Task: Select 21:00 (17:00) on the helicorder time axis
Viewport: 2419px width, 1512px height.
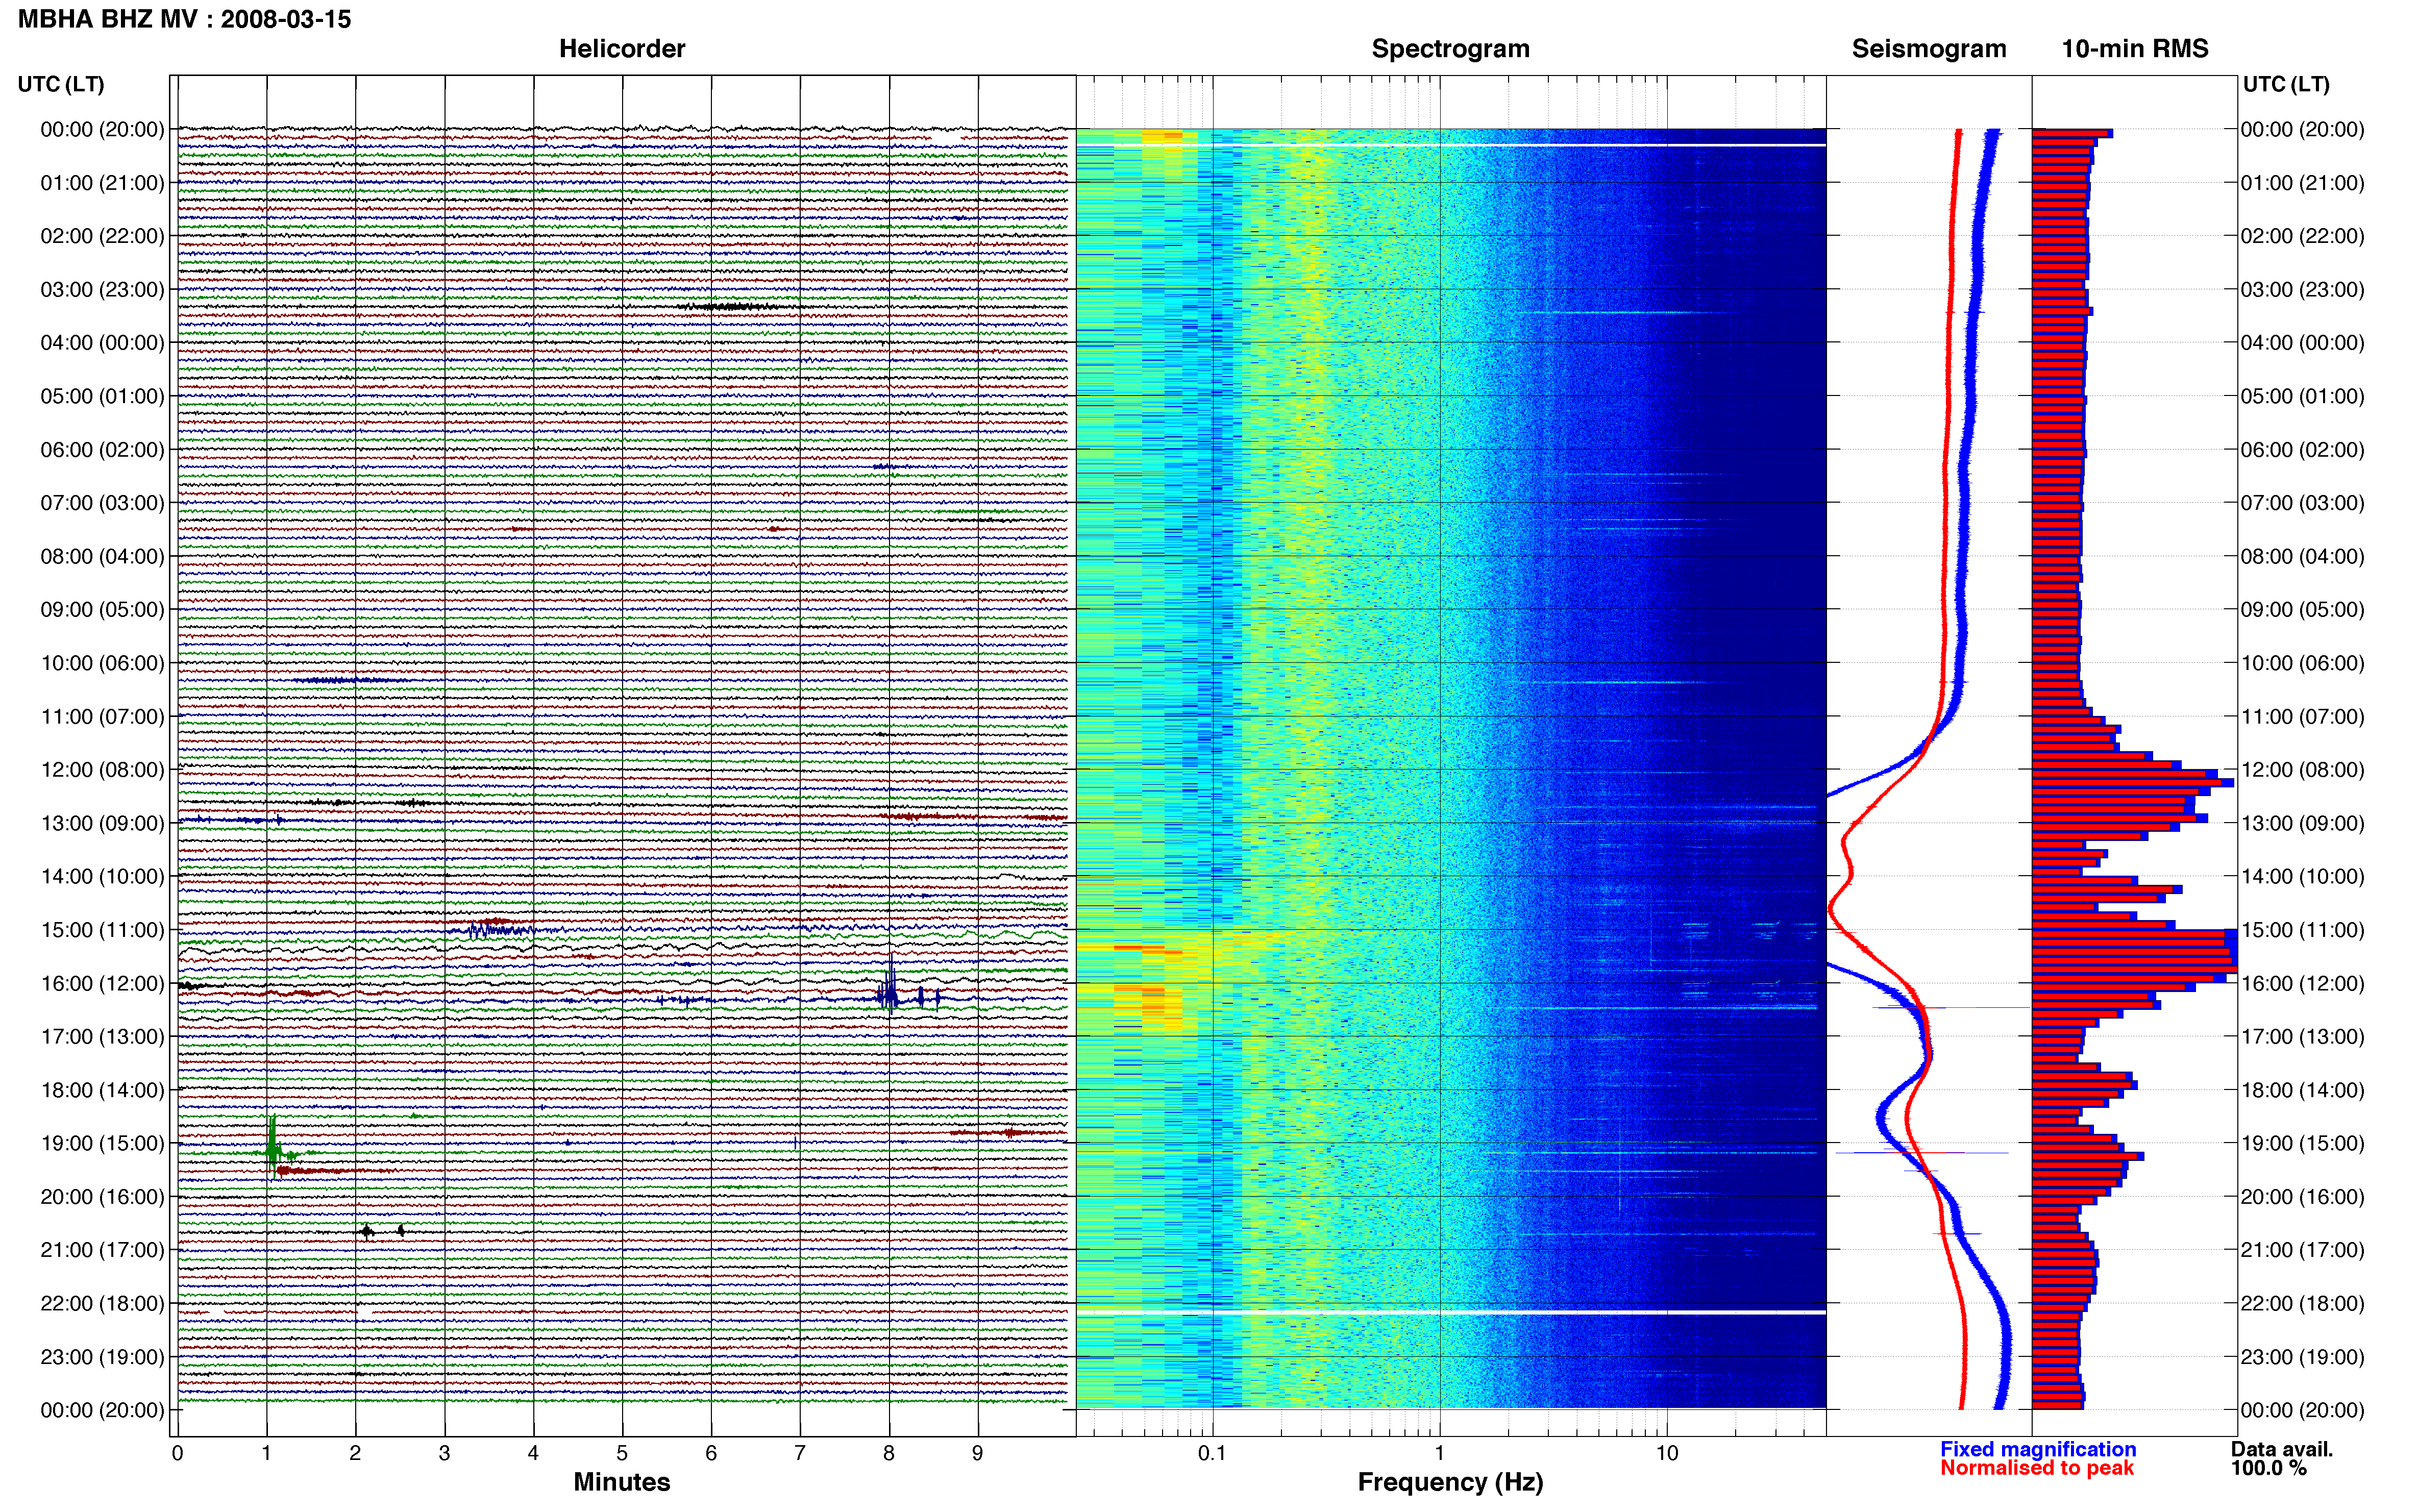Action: [102, 1250]
